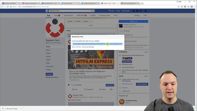Click the Show Preview link

click(x=76, y=47)
